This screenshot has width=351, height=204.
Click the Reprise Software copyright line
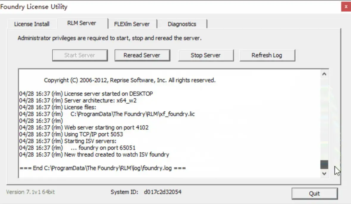click(x=130, y=80)
